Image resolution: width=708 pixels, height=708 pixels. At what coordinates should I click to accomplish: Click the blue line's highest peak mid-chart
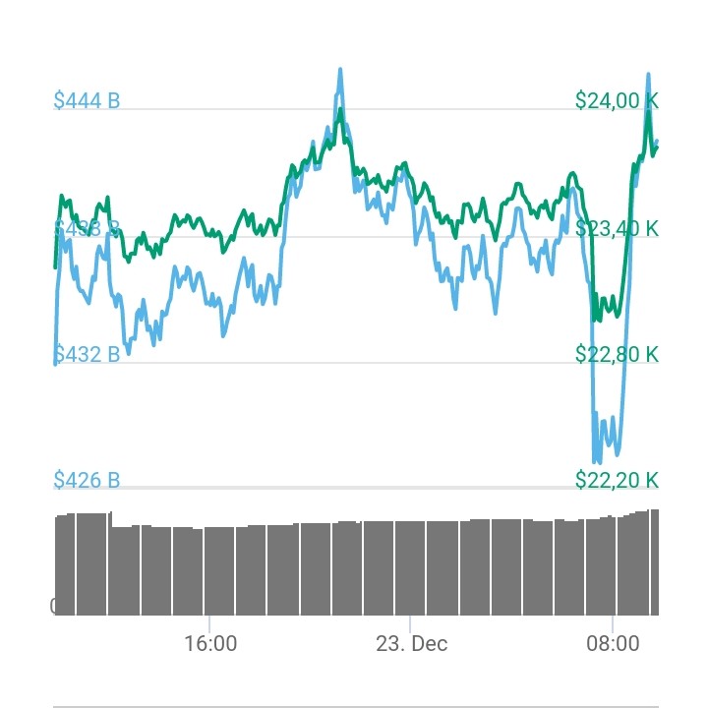point(340,71)
